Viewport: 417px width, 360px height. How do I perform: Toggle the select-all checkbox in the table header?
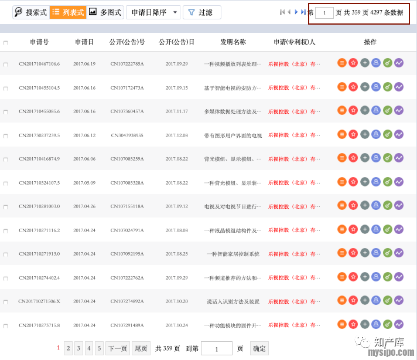pos(6,43)
